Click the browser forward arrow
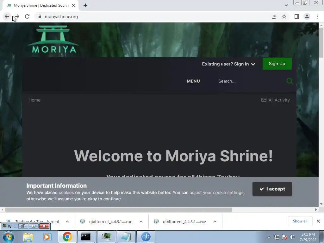This screenshot has height=243, width=324. click(17, 16)
